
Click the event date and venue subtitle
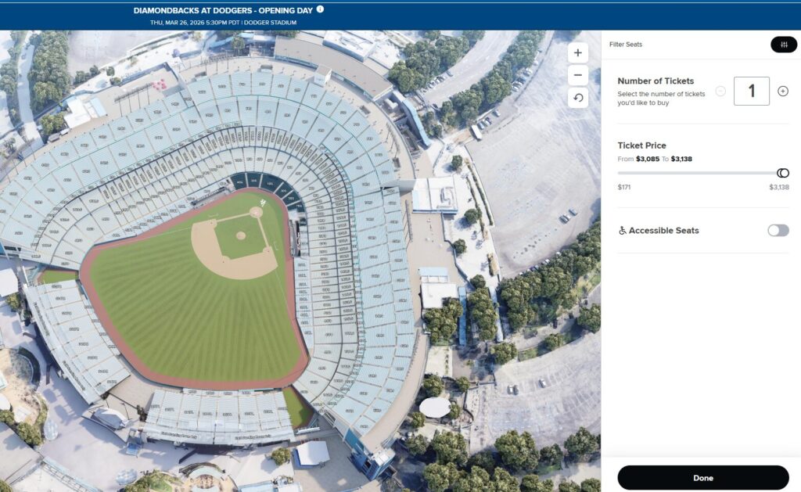pos(223,23)
